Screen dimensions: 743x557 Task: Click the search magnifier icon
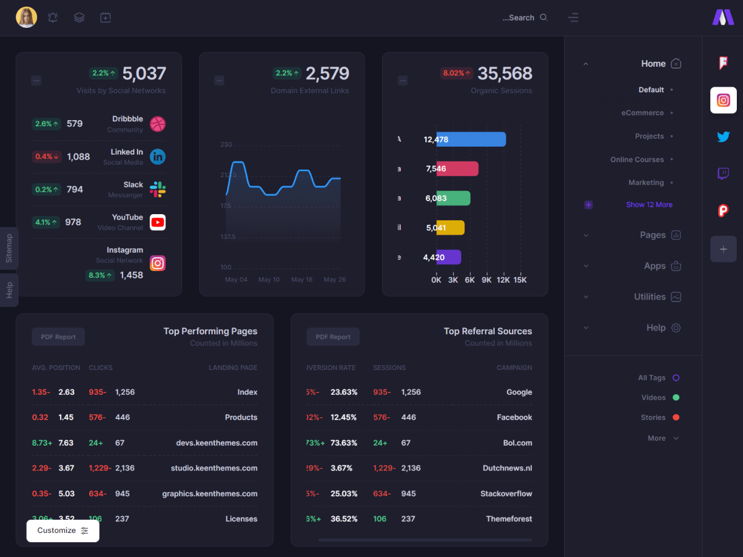(x=544, y=17)
